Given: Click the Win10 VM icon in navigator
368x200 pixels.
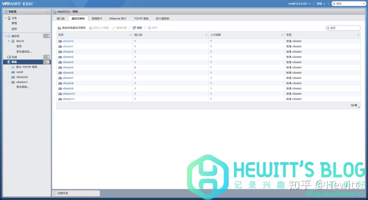Looking at the screenshot, I should click(x=13, y=41).
